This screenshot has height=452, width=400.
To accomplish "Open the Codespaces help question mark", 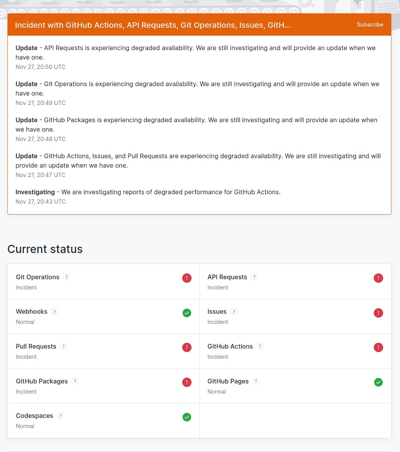I will click(60, 416).
